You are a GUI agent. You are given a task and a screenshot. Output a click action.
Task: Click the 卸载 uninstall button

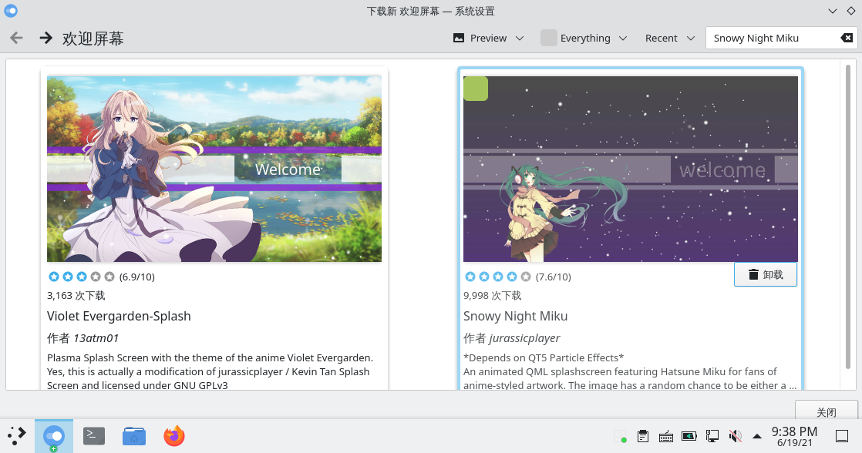(x=765, y=275)
